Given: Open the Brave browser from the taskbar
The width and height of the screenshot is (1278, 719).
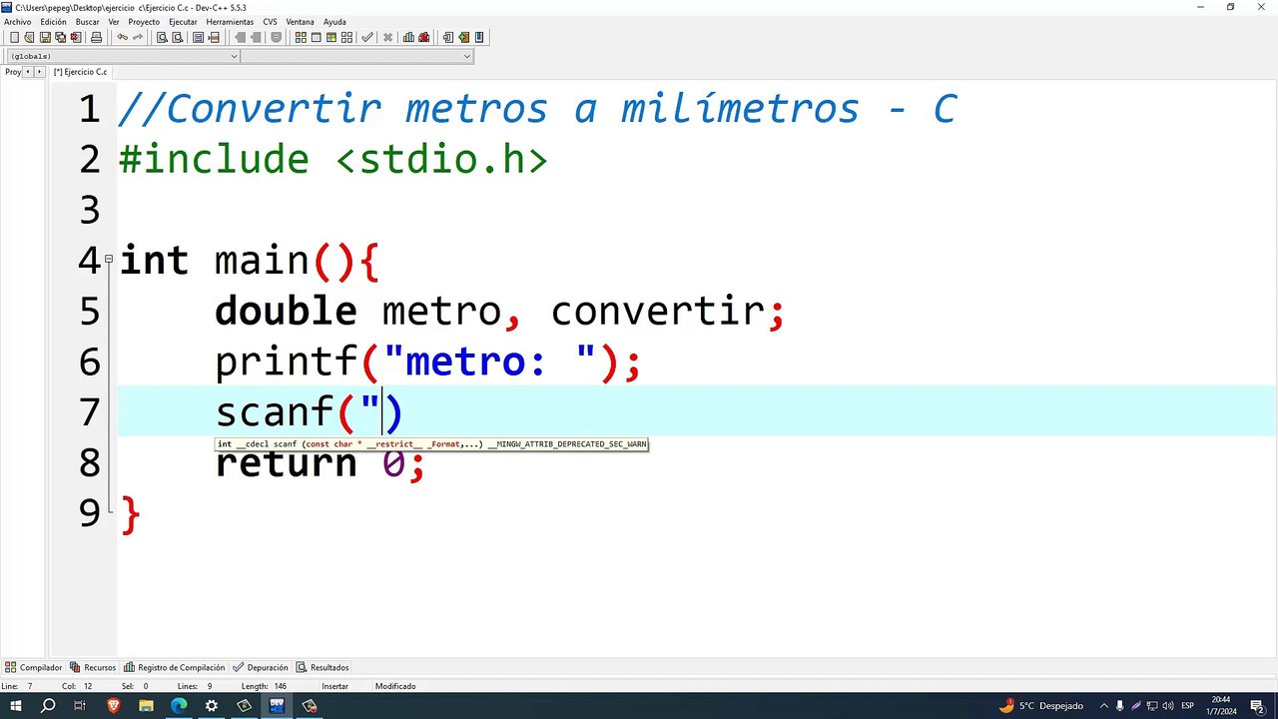Looking at the screenshot, I should pyautogui.click(x=113, y=706).
